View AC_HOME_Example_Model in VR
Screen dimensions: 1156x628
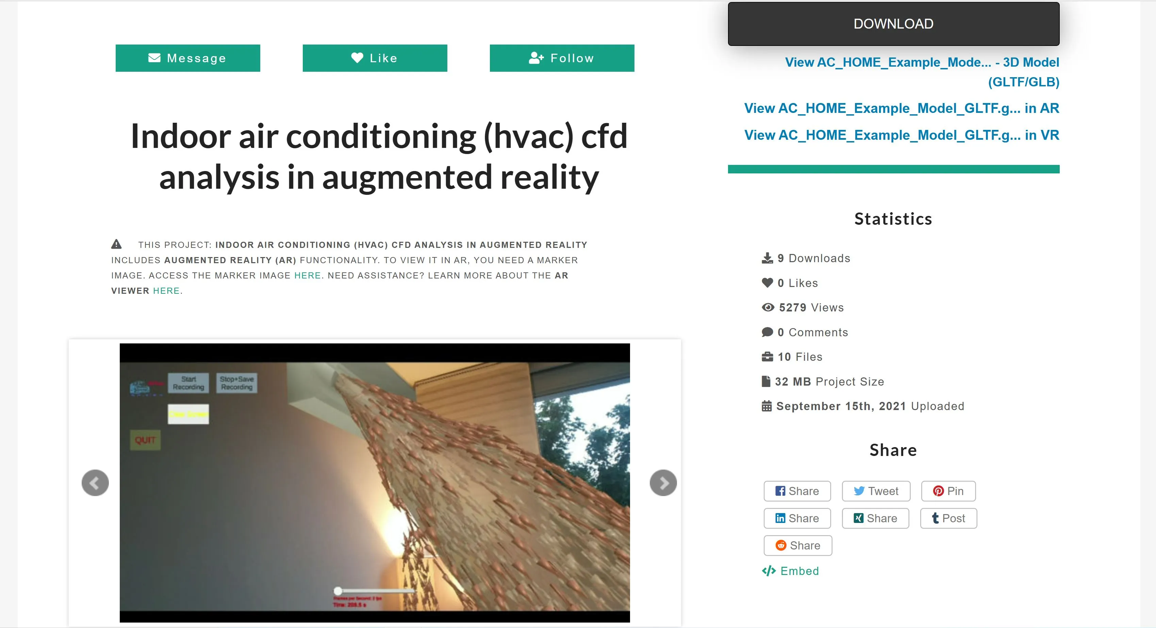click(x=900, y=135)
